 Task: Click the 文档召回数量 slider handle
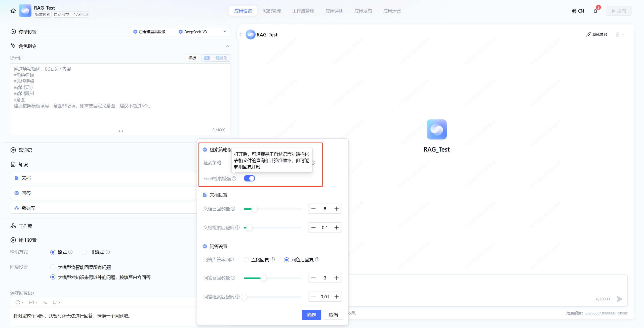pos(254,209)
